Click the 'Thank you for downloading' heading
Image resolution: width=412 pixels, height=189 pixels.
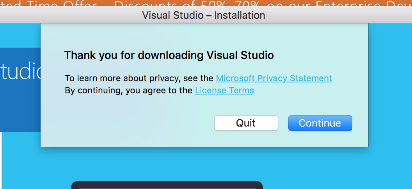click(x=169, y=55)
